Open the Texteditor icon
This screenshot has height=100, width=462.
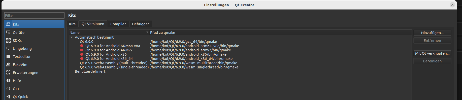(x=8, y=56)
